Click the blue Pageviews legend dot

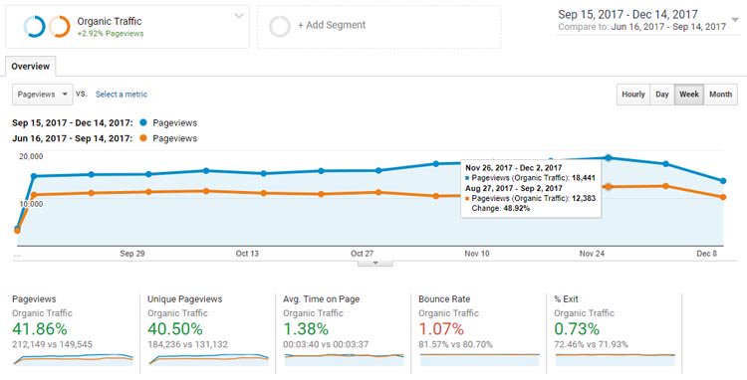(x=143, y=122)
